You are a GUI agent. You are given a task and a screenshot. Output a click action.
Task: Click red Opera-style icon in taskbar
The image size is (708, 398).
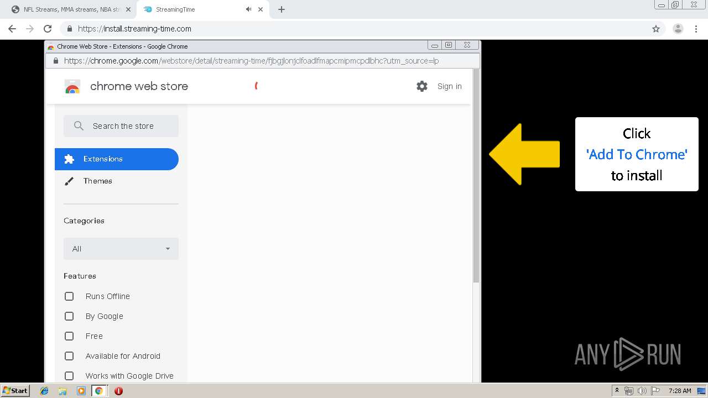[x=118, y=391]
